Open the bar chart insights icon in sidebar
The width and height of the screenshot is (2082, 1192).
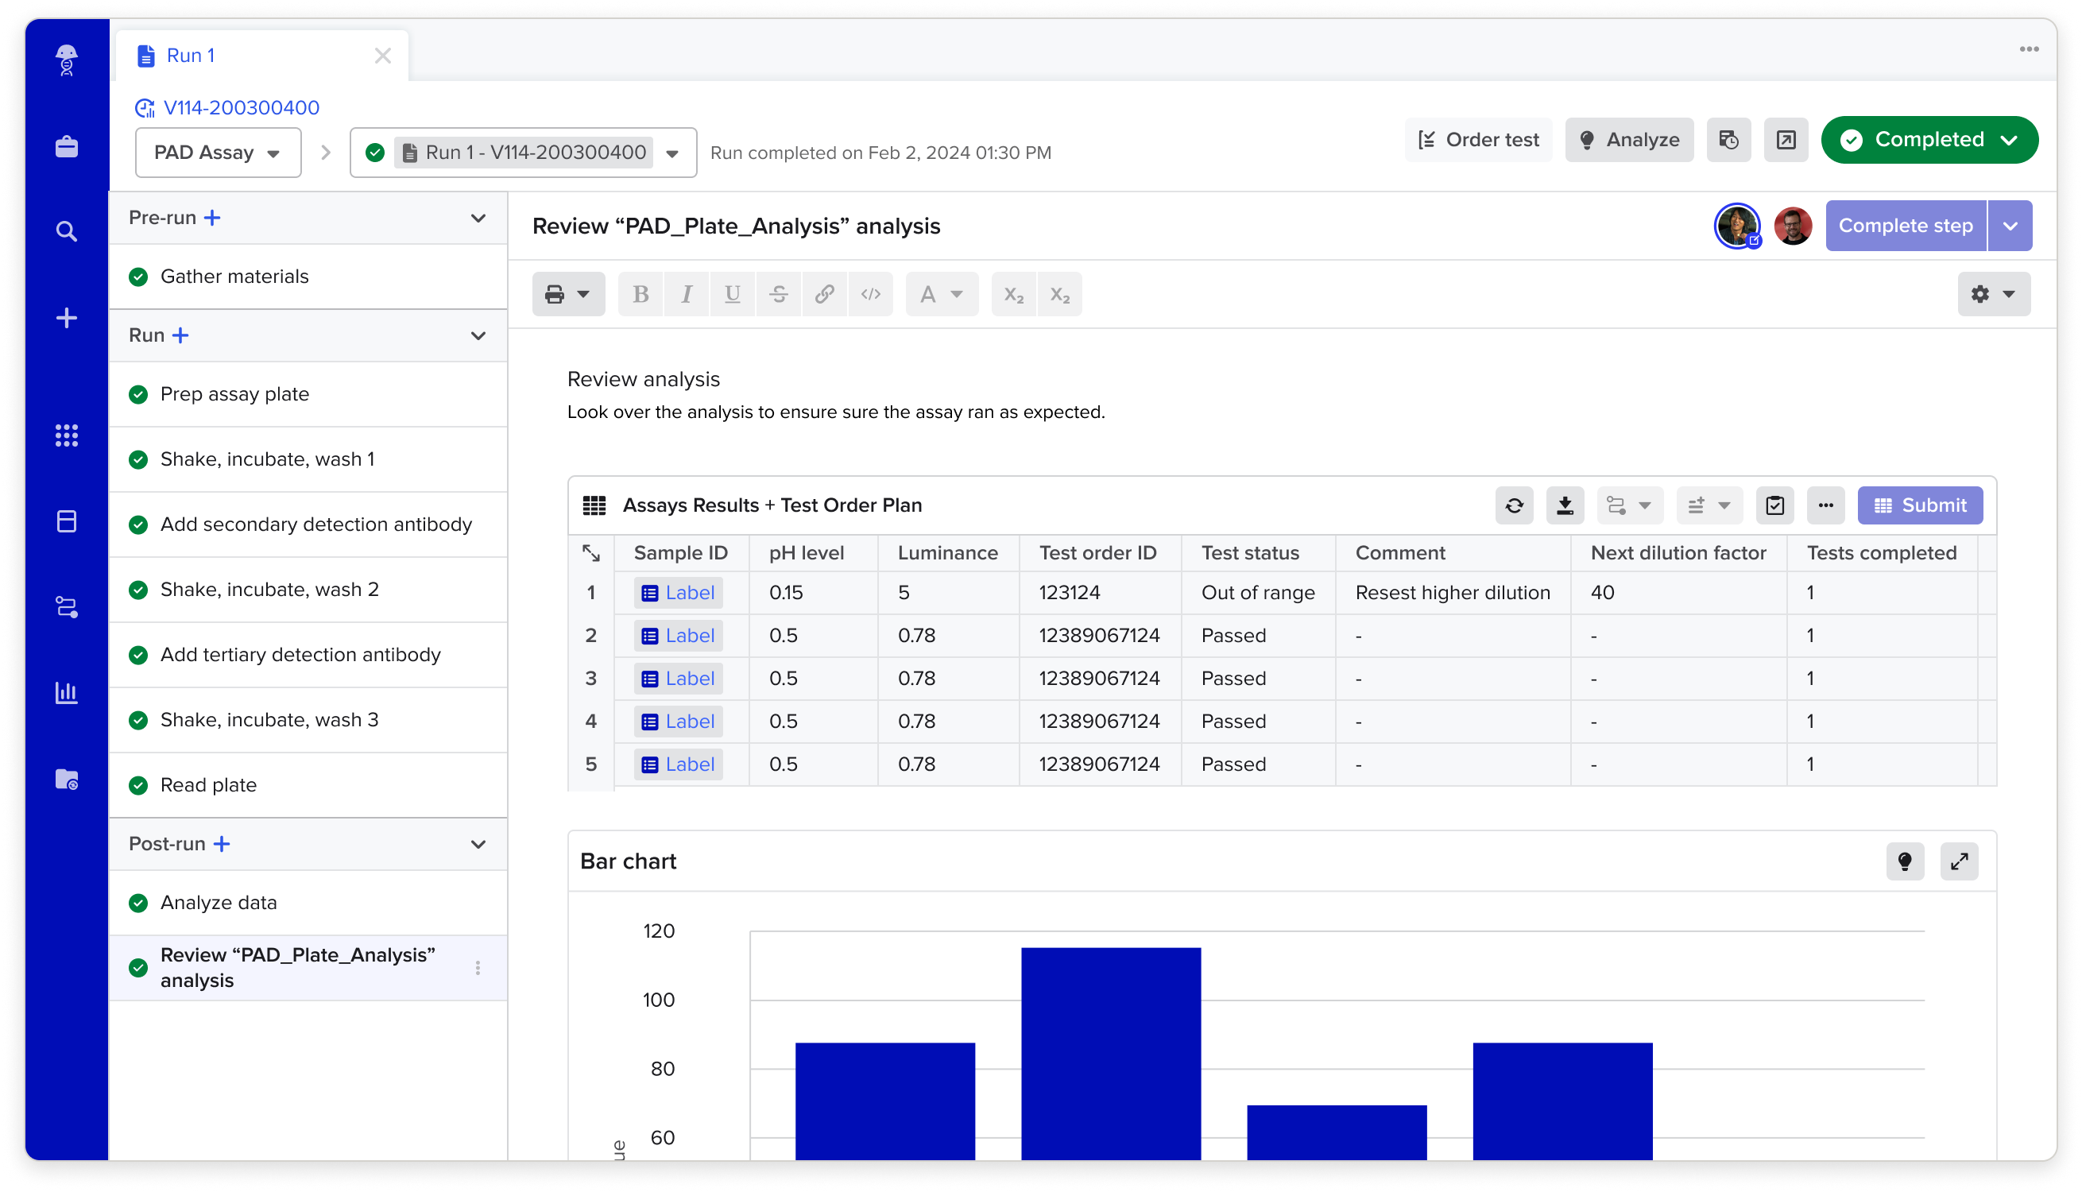click(66, 693)
